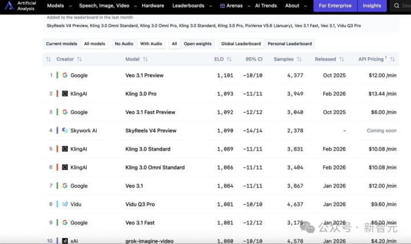Sort by the ELO column arrows
This screenshot has height=244, width=411.
click(229, 59)
